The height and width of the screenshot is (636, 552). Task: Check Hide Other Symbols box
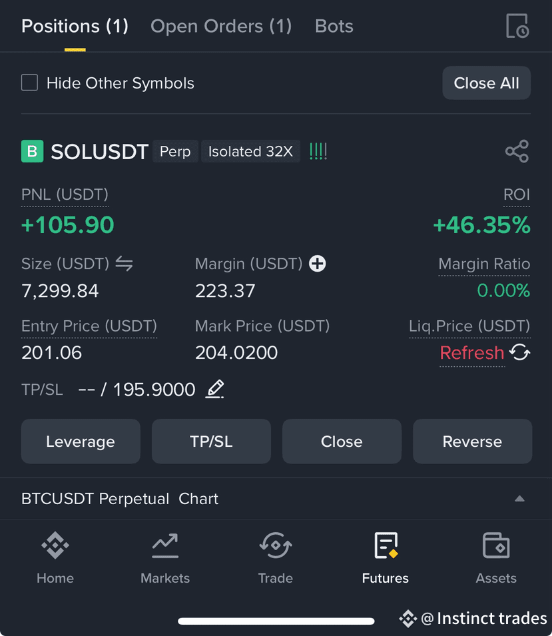pos(29,83)
